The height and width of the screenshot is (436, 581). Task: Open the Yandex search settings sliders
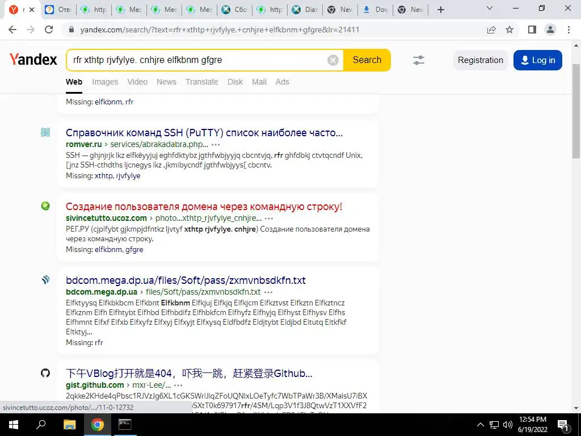[x=418, y=60]
